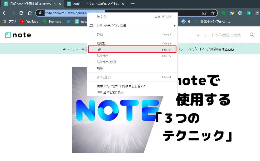
Task: Open a new tab with plus button
Action: click(133, 4)
